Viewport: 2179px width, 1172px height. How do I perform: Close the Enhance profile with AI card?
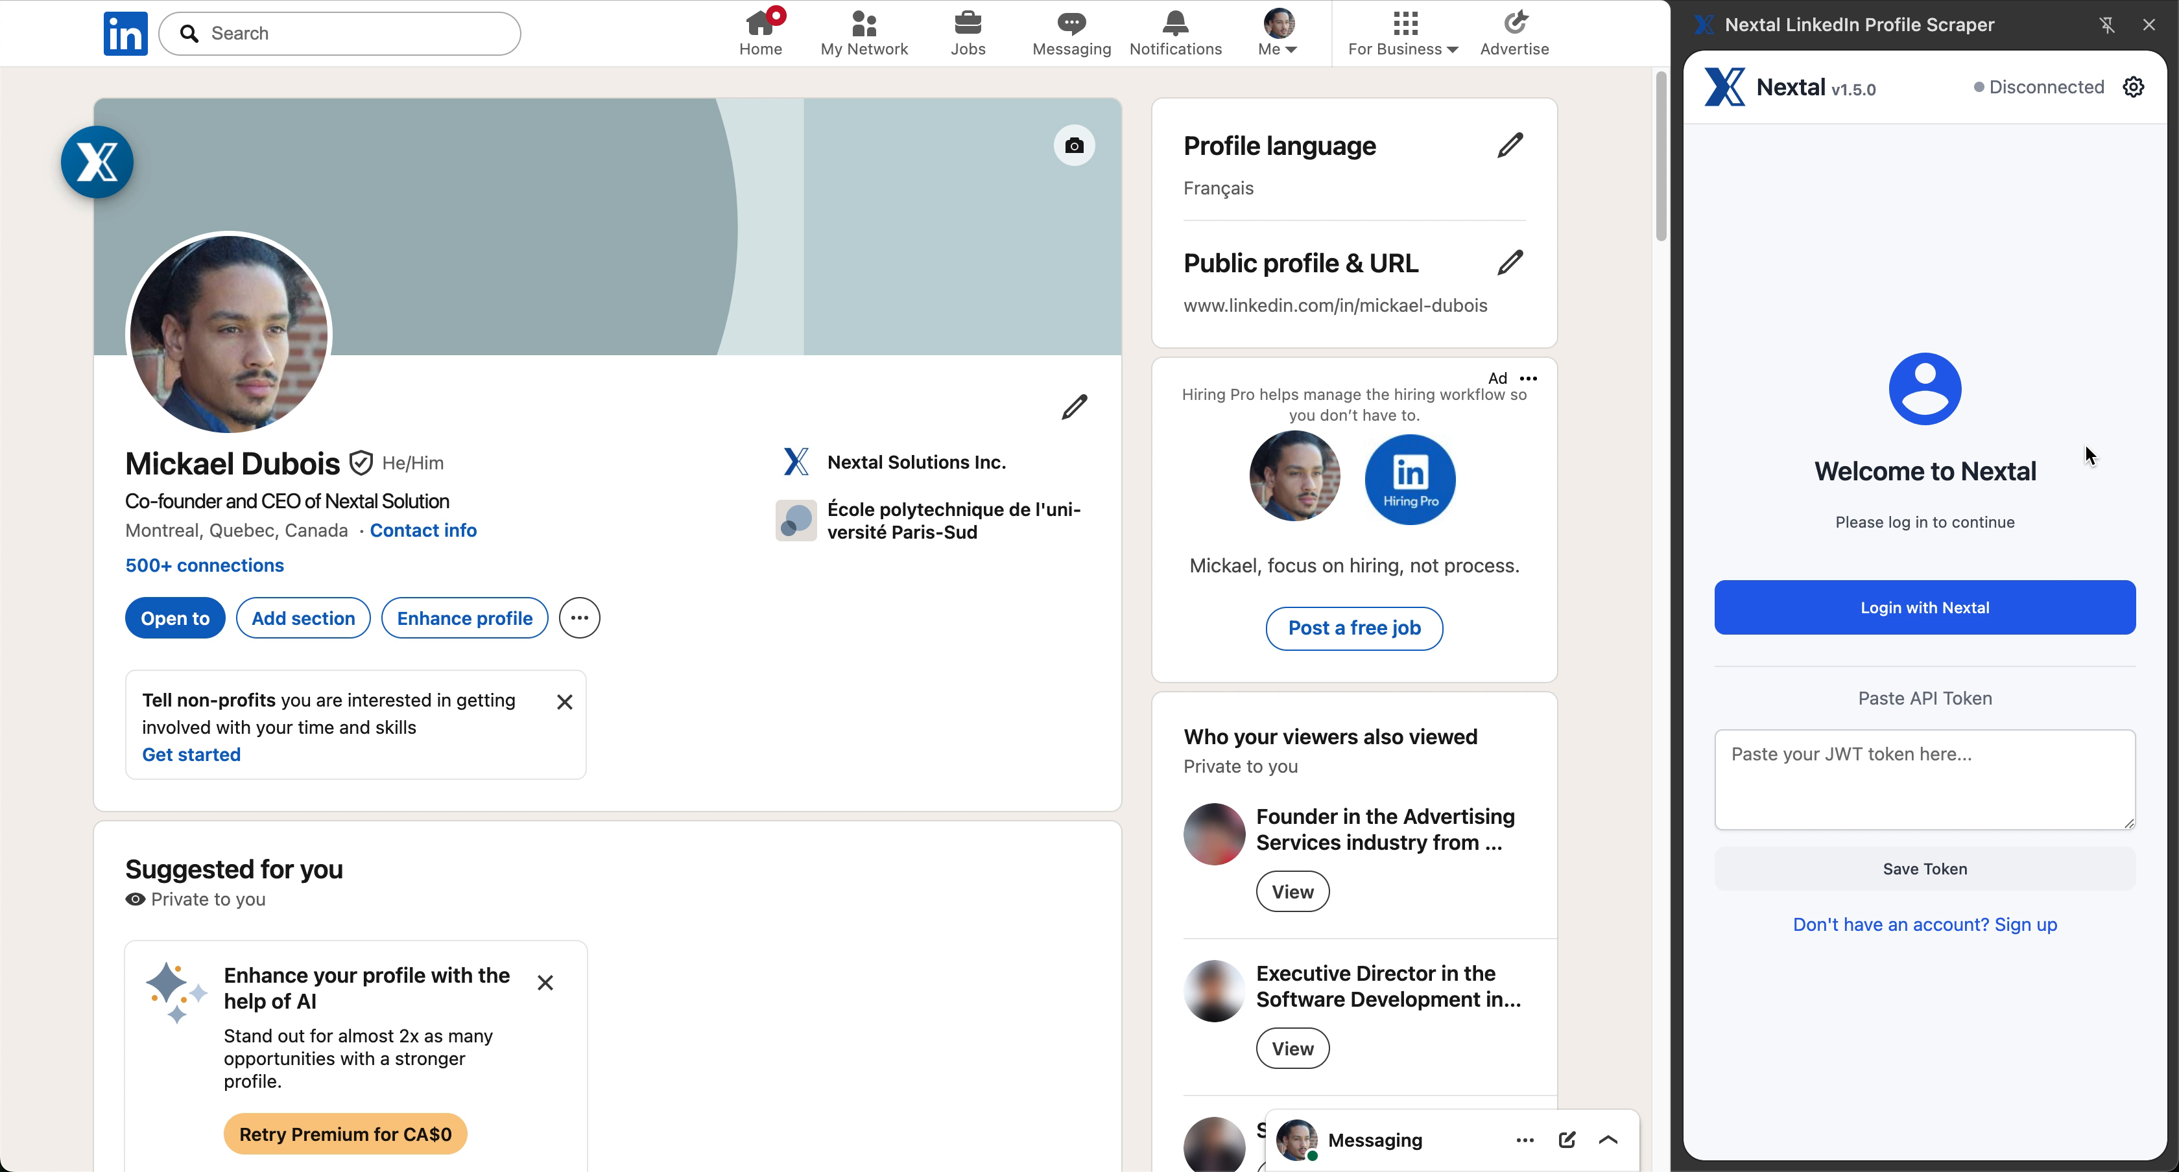[x=545, y=983]
